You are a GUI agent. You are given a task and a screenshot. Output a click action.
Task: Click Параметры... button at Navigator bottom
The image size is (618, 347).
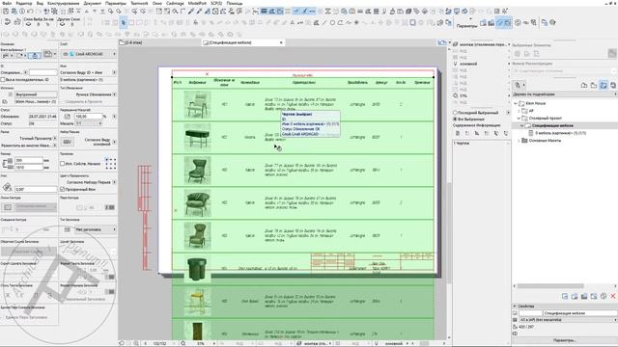pyautogui.click(x=564, y=340)
